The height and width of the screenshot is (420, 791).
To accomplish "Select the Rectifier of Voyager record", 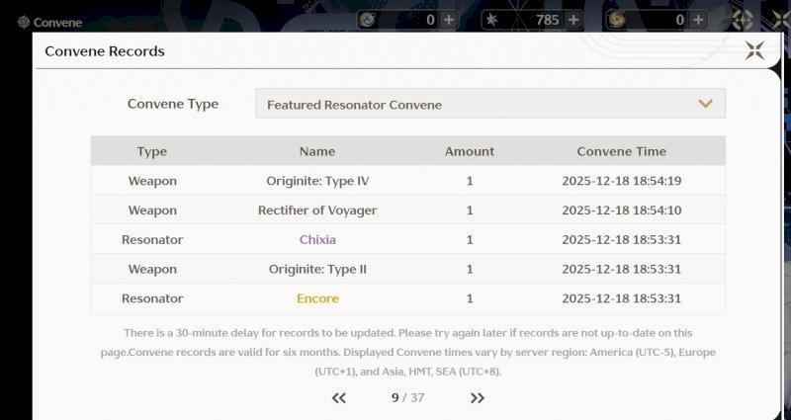I will coord(317,210).
